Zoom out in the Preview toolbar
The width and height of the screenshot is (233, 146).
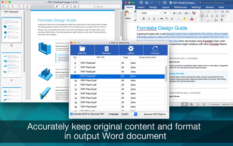(13, 6)
